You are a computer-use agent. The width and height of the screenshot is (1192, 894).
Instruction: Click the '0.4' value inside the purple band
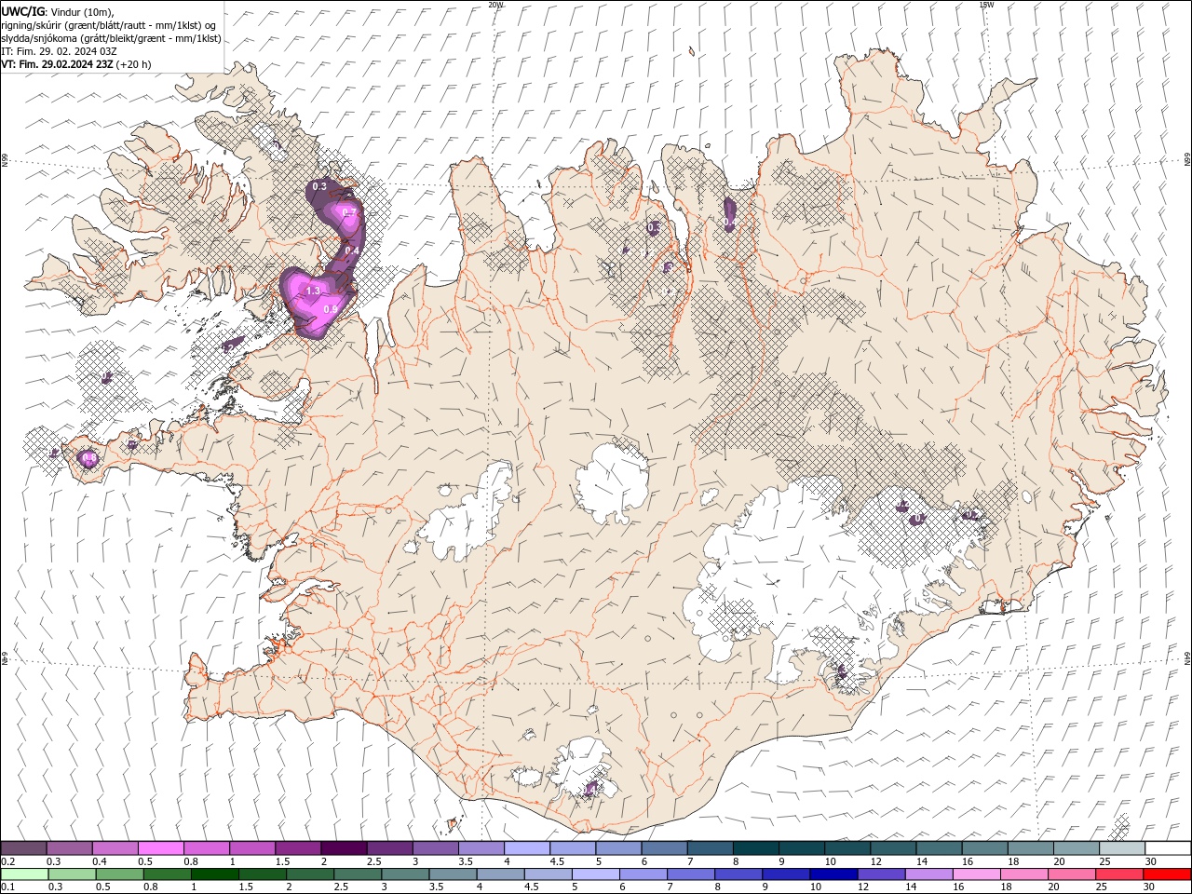tap(352, 251)
